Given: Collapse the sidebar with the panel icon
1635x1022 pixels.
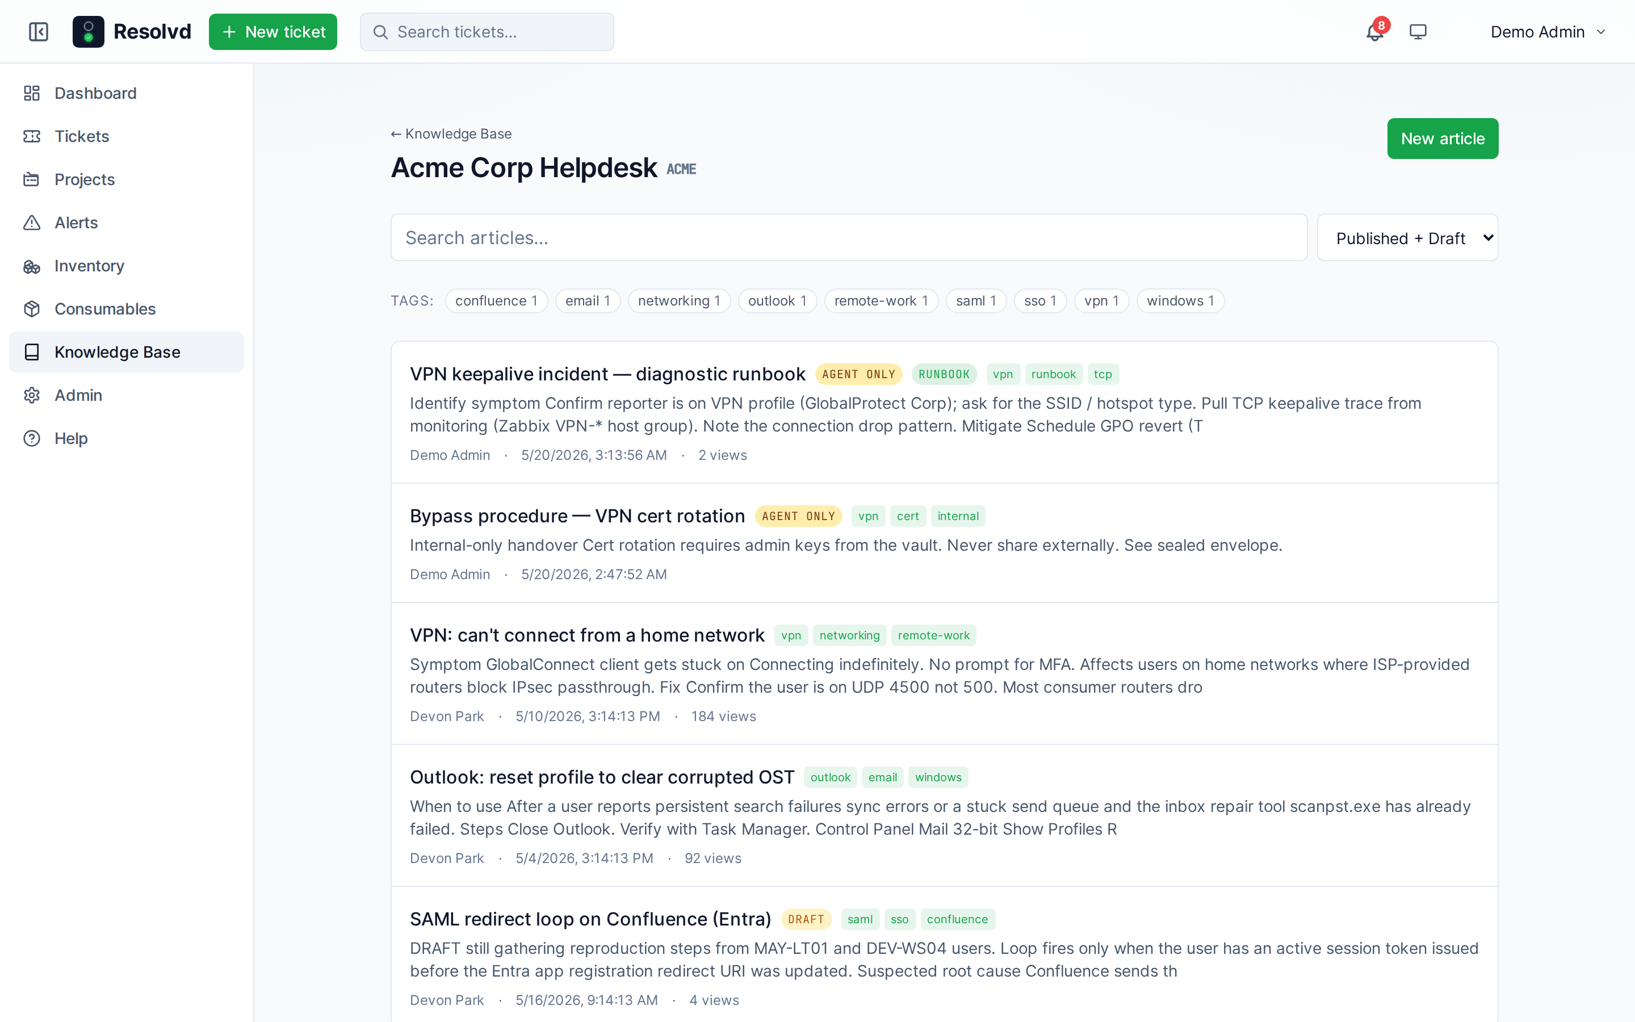Looking at the screenshot, I should click(39, 32).
